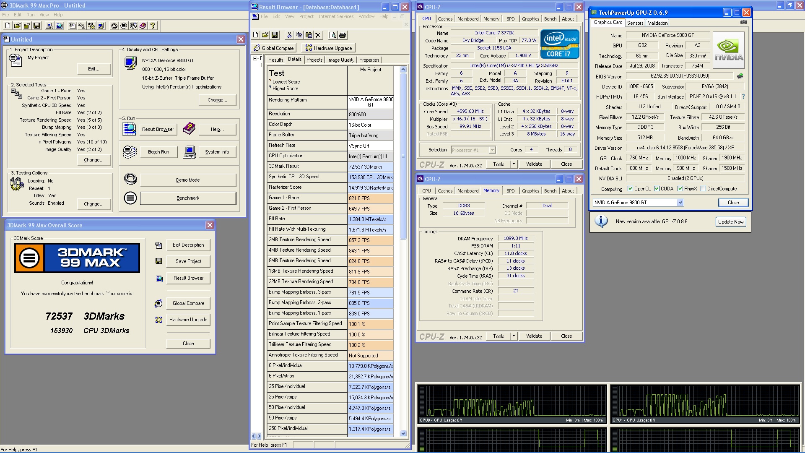Click scroll-down arrow in Result Browser details

[403, 434]
